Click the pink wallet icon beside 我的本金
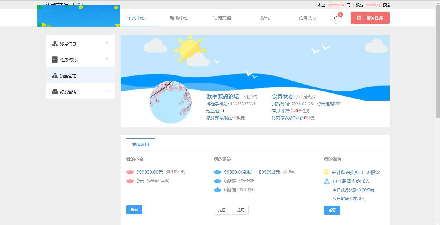440x225 pixels. click(x=130, y=172)
